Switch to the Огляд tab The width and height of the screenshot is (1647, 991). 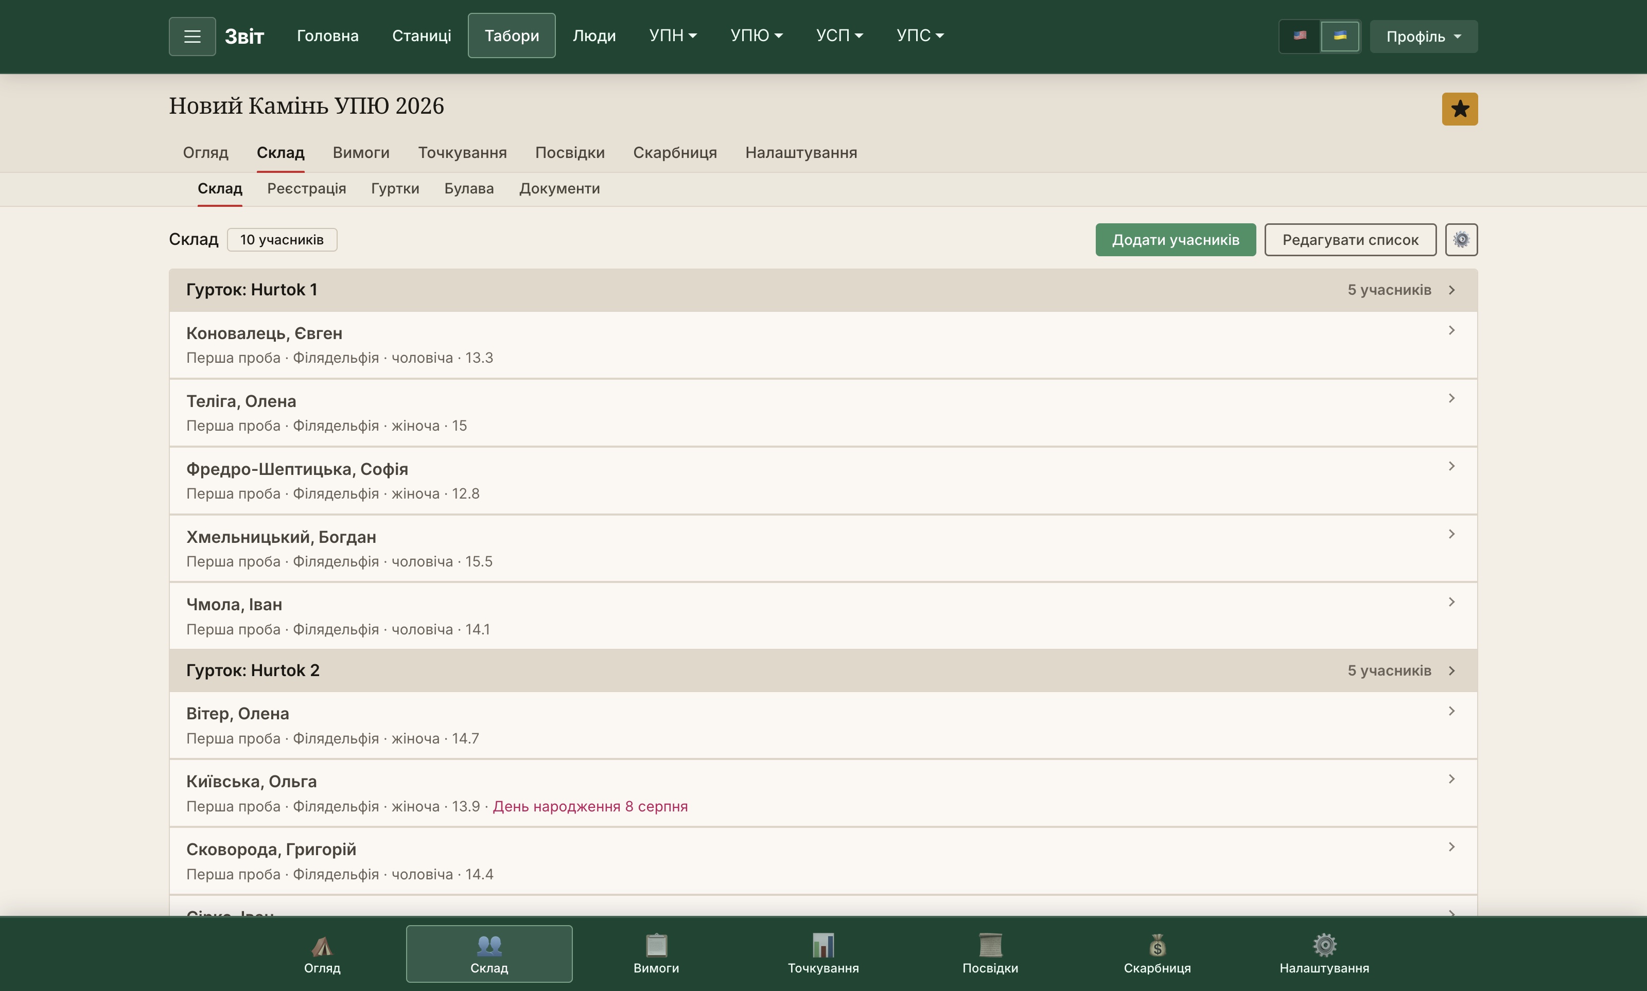point(206,152)
